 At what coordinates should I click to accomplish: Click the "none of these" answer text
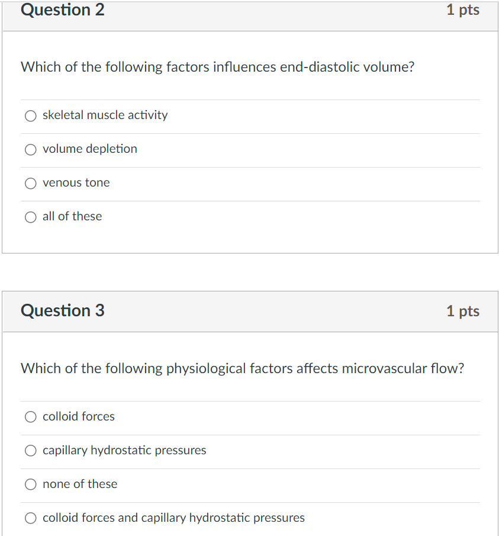tap(79, 484)
